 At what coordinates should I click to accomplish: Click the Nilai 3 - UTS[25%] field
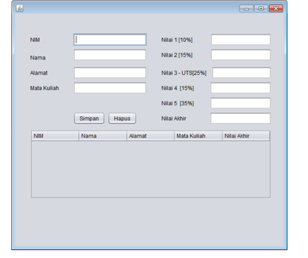click(x=241, y=73)
